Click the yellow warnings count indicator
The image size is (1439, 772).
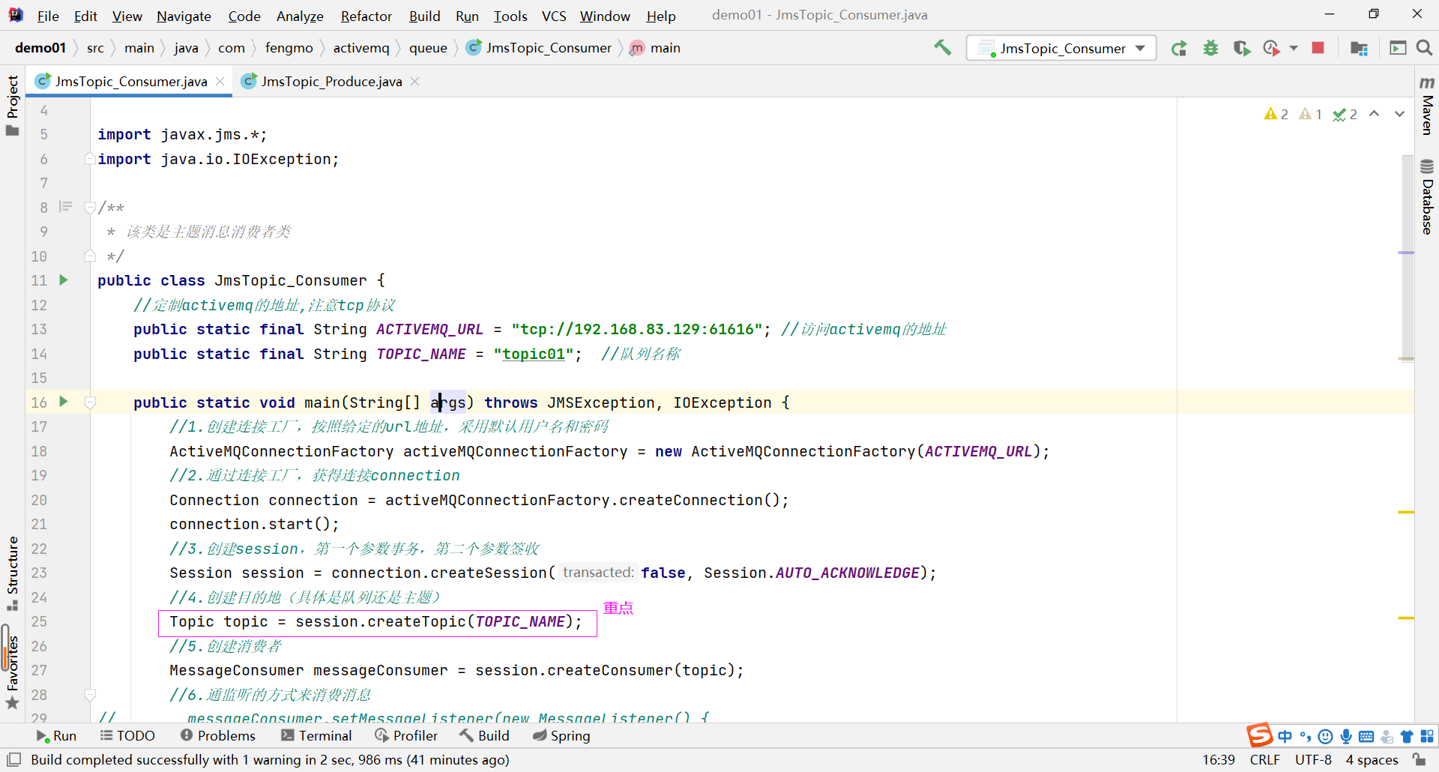(1276, 114)
